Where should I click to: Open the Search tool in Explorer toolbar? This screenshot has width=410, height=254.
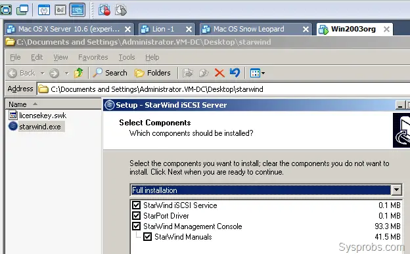(110, 73)
